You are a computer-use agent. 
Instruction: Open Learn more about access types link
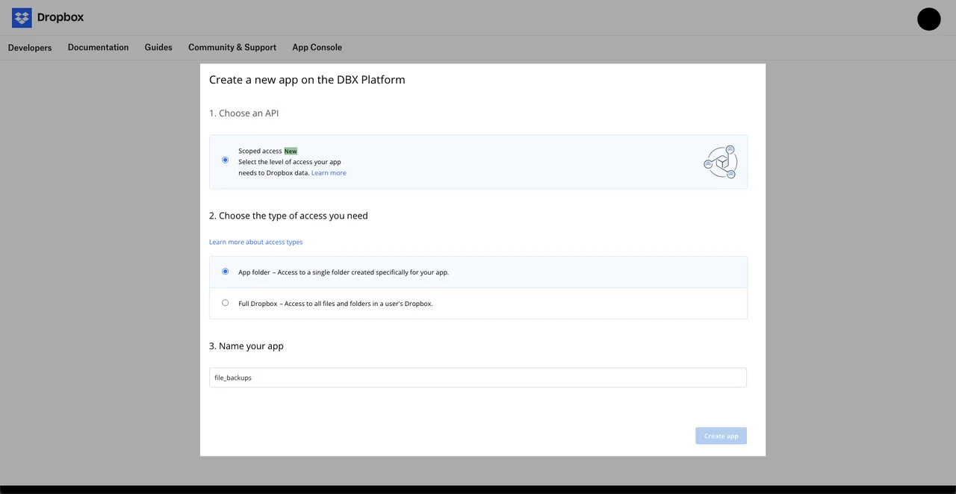point(255,242)
